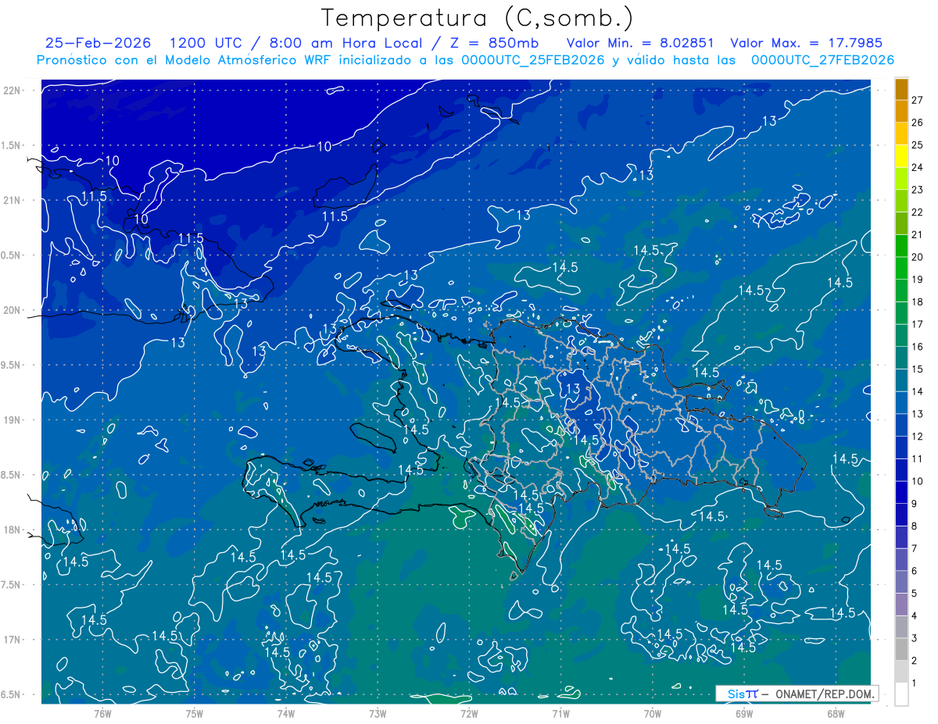
Task: Click the "Valor Min. = 8.02851" text
Action: (x=640, y=43)
